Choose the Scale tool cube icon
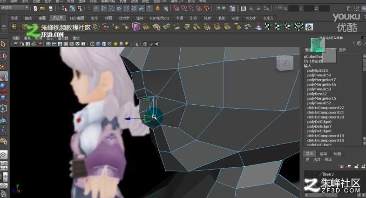The height and width of the screenshot is (198, 366). (4, 97)
